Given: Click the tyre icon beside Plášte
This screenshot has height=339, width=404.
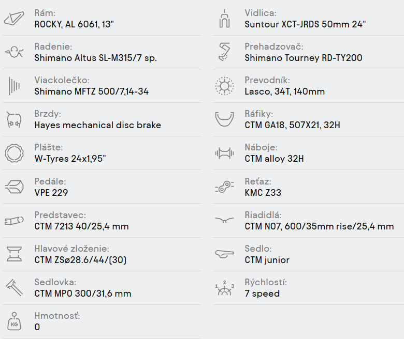Looking at the screenshot, I should click(15, 153).
